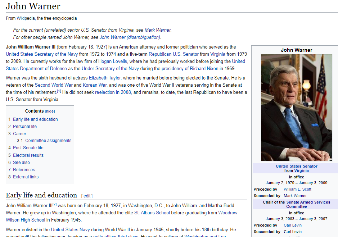
Task: Click 'From Wikipedia, the free encyclopedia' tagline
Action: click(x=41, y=18)
